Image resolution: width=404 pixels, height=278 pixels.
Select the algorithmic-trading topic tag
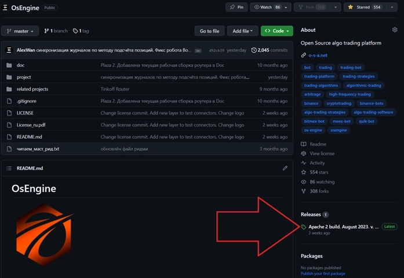(363, 86)
